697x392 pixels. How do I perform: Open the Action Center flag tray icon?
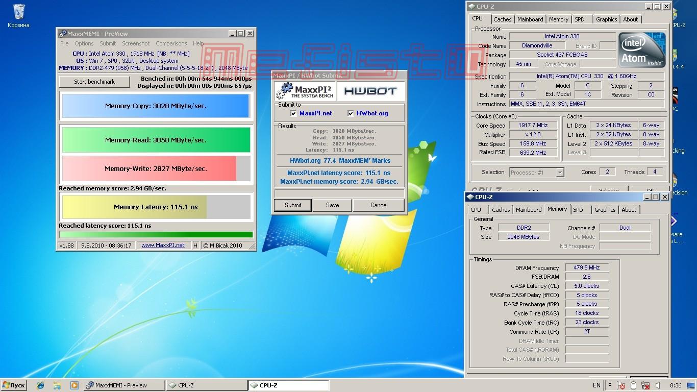(x=621, y=385)
